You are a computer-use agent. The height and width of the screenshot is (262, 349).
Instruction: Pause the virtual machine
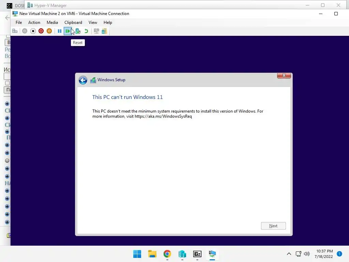(x=59, y=31)
